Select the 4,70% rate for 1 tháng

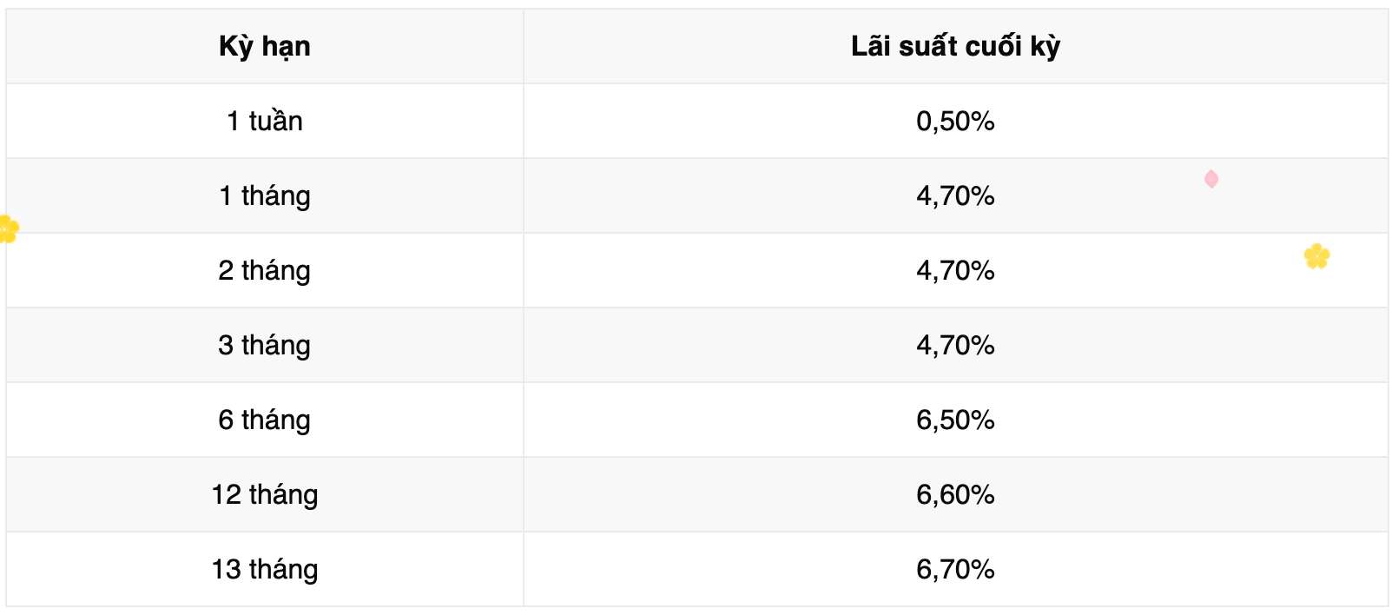click(955, 195)
